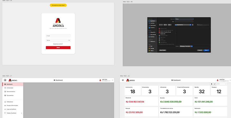Select Documentos in the sidebar menu
231x118 pixels.
(10, 95)
